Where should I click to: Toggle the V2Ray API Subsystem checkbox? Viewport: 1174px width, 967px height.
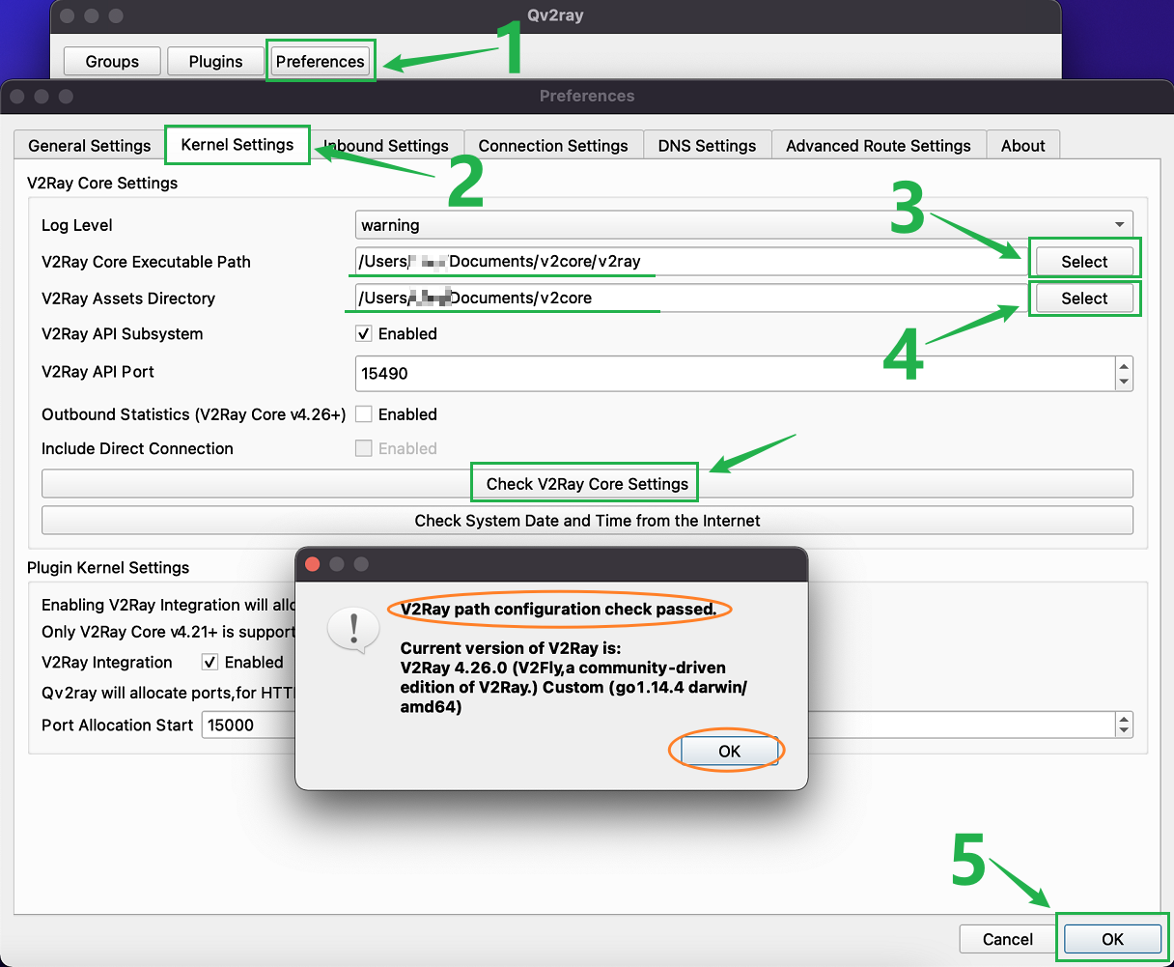click(x=364, y=334)
